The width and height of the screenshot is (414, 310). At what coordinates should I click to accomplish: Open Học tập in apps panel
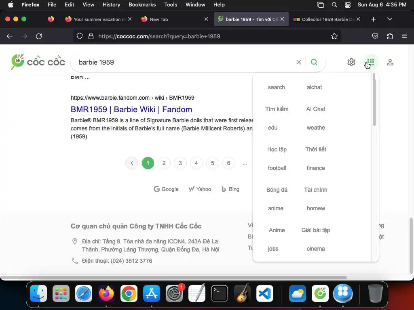[x=277, y=149]
